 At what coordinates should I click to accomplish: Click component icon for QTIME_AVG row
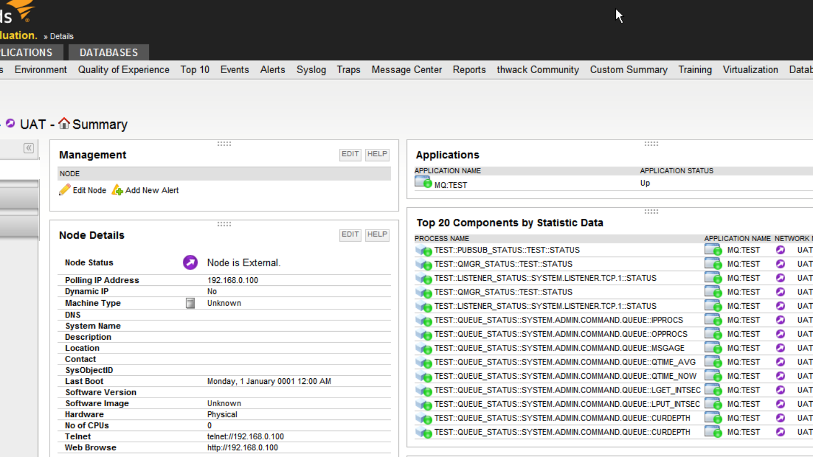[x=423, y=363]
